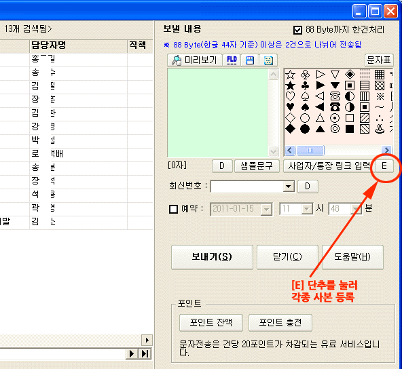This screenshot has width=402, height=369.
Task: Insert the hot springs symbol
Action: pyautogui.click(x=380, y=129)
